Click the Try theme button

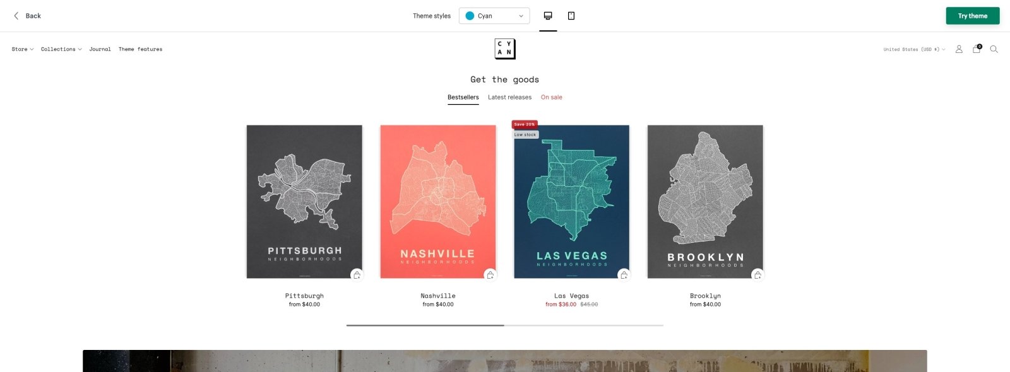pyautogui.click(x=973, y=16)
